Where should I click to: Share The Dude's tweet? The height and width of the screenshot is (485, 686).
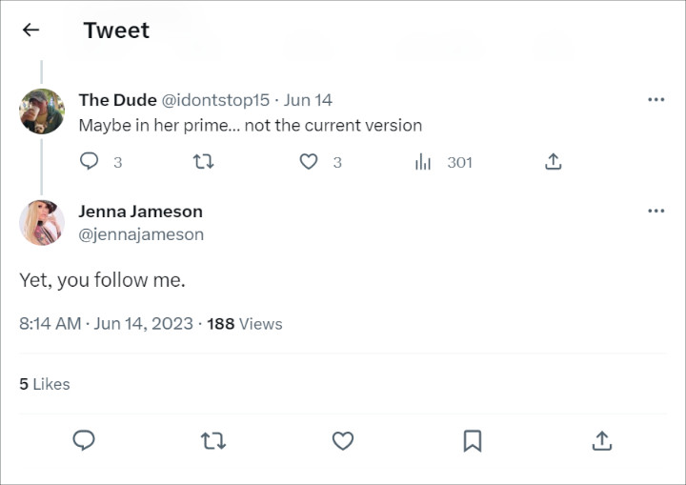(x=553, y=161)
